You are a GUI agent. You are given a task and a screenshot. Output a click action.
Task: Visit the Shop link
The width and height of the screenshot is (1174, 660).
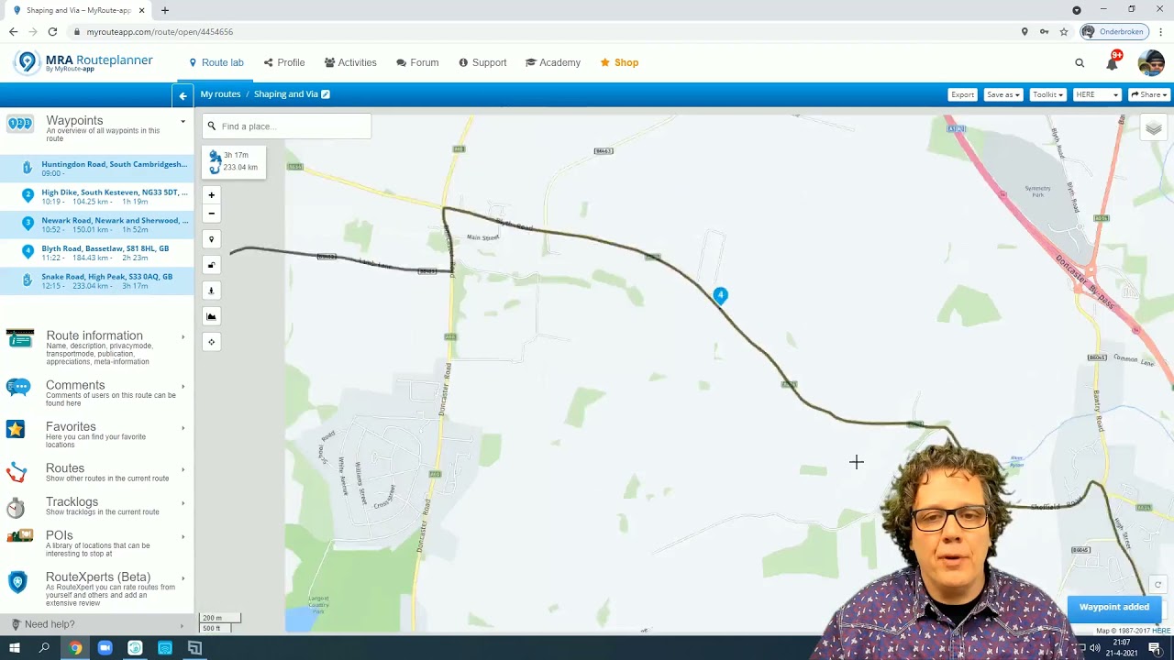tap(619, 62)
